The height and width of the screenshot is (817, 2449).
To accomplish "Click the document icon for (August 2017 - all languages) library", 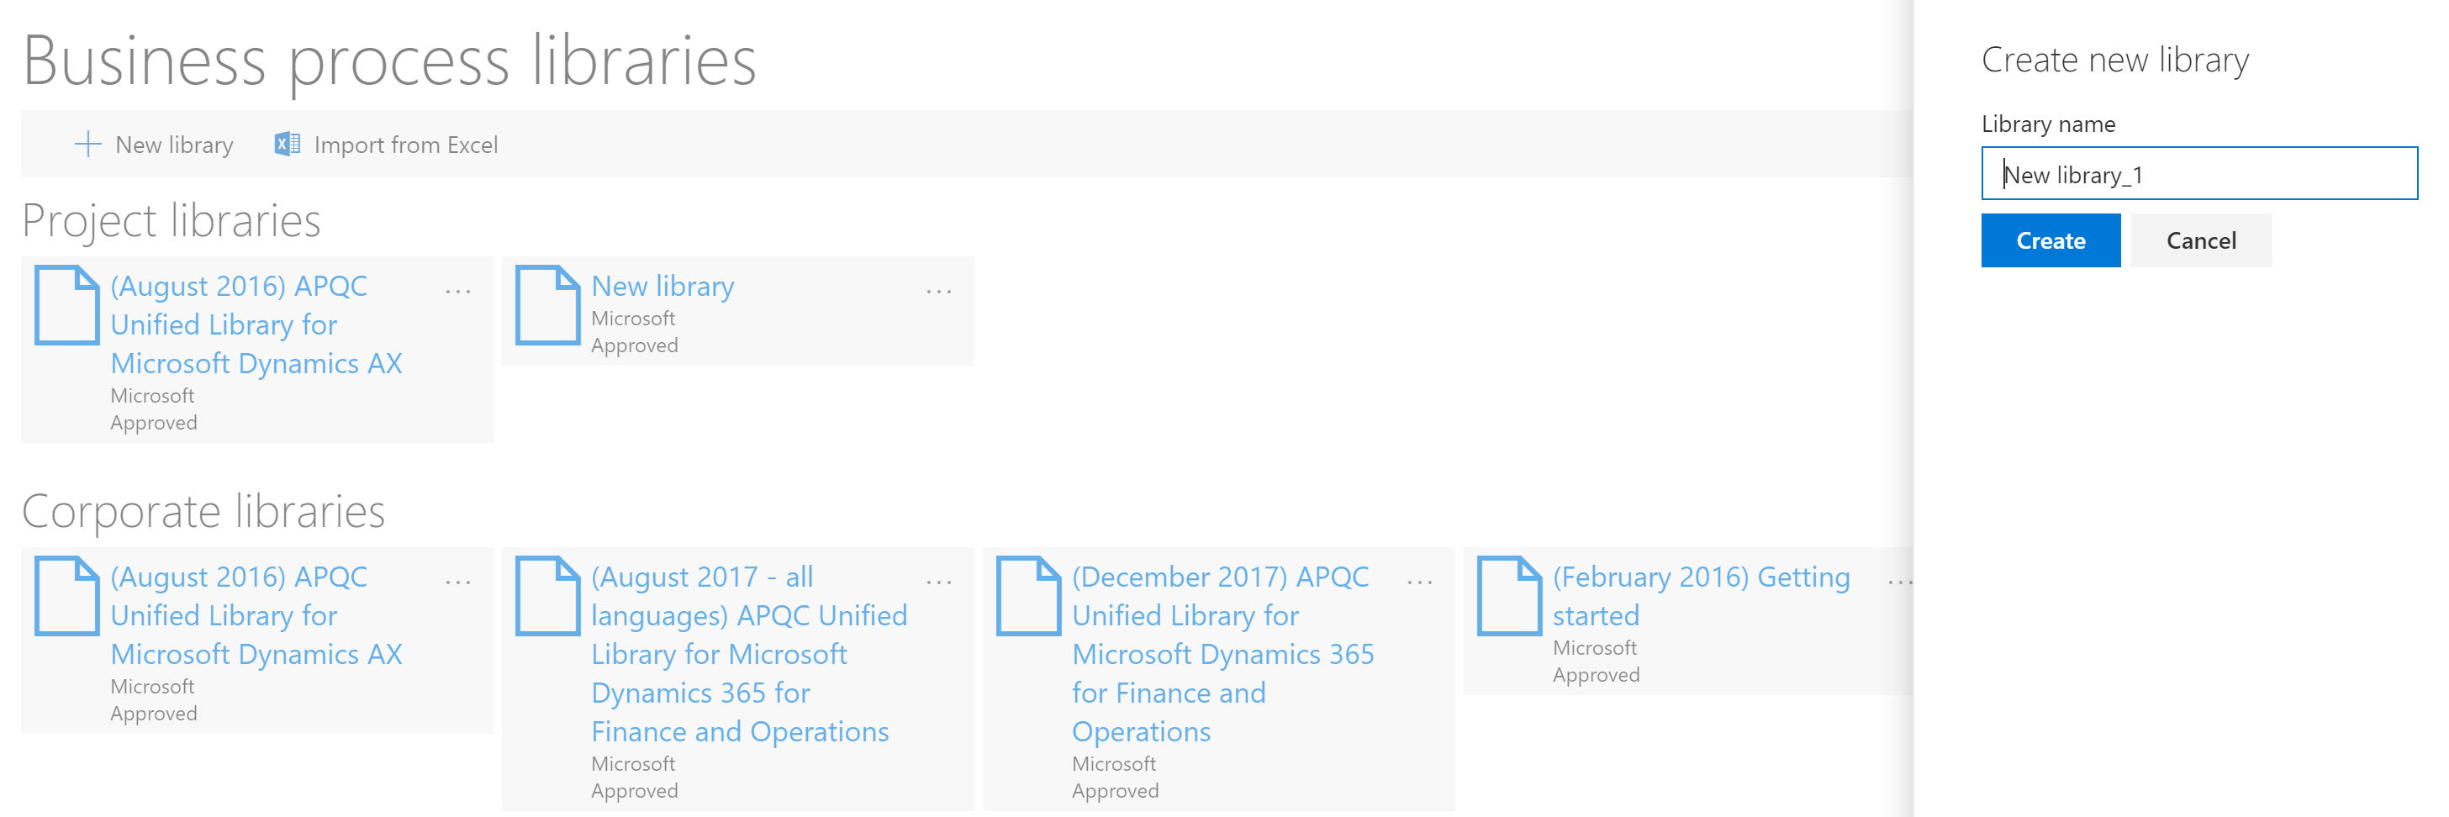I will [546, 596].
